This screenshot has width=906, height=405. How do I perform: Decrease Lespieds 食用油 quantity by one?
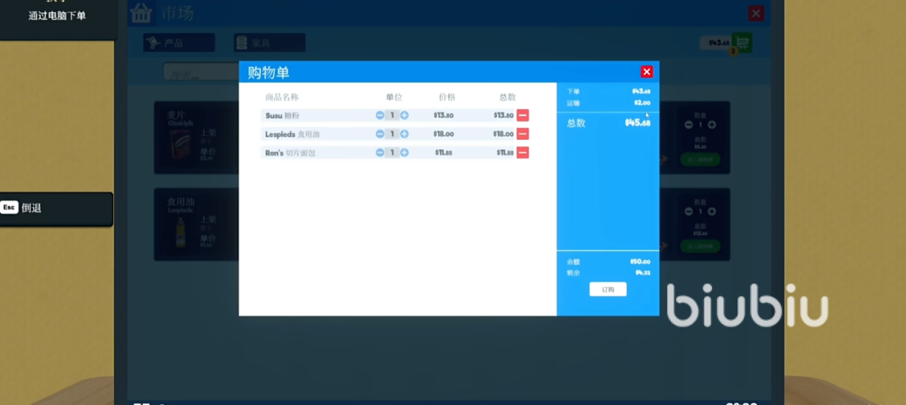[x=380, y=134]
